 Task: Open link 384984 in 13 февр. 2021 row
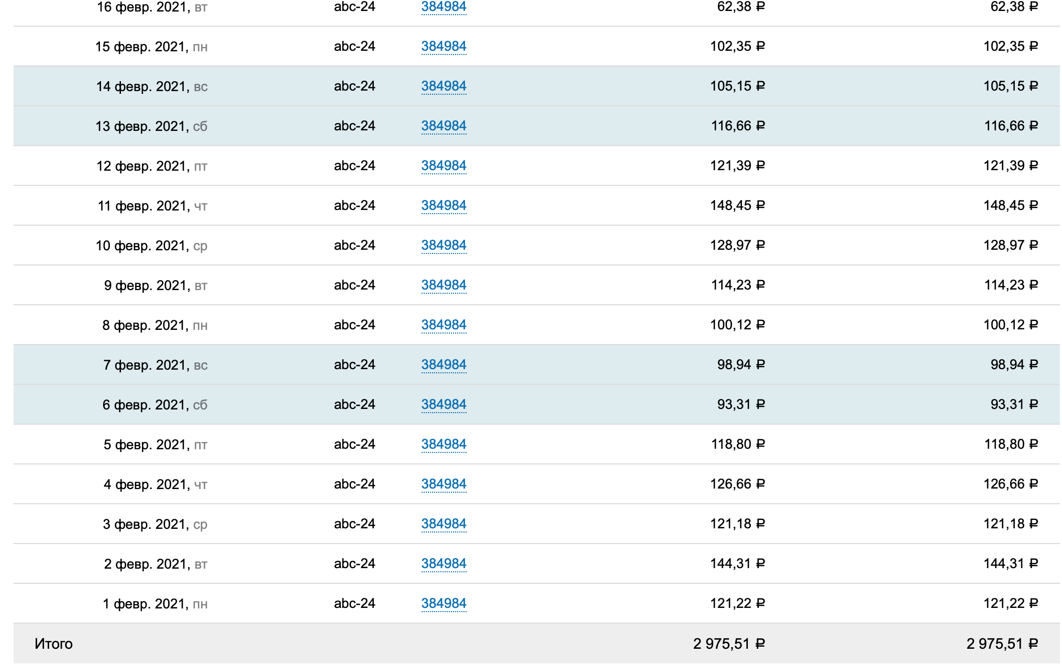444,126
